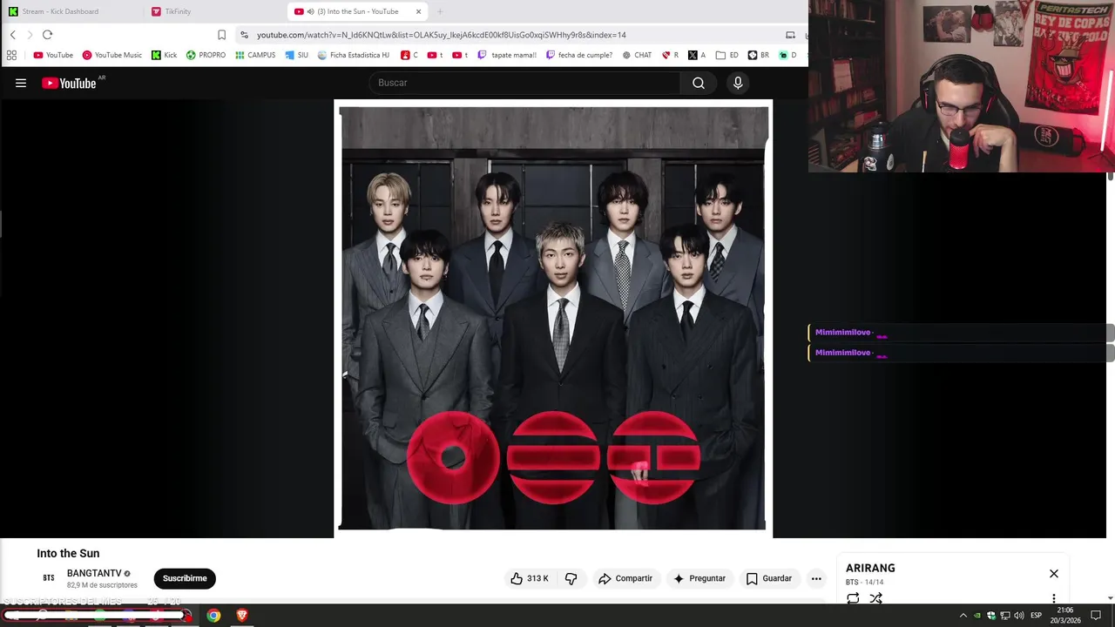Open the Windows notification center
This screenshot has height=627, width=1115.
click(1096, 616)
